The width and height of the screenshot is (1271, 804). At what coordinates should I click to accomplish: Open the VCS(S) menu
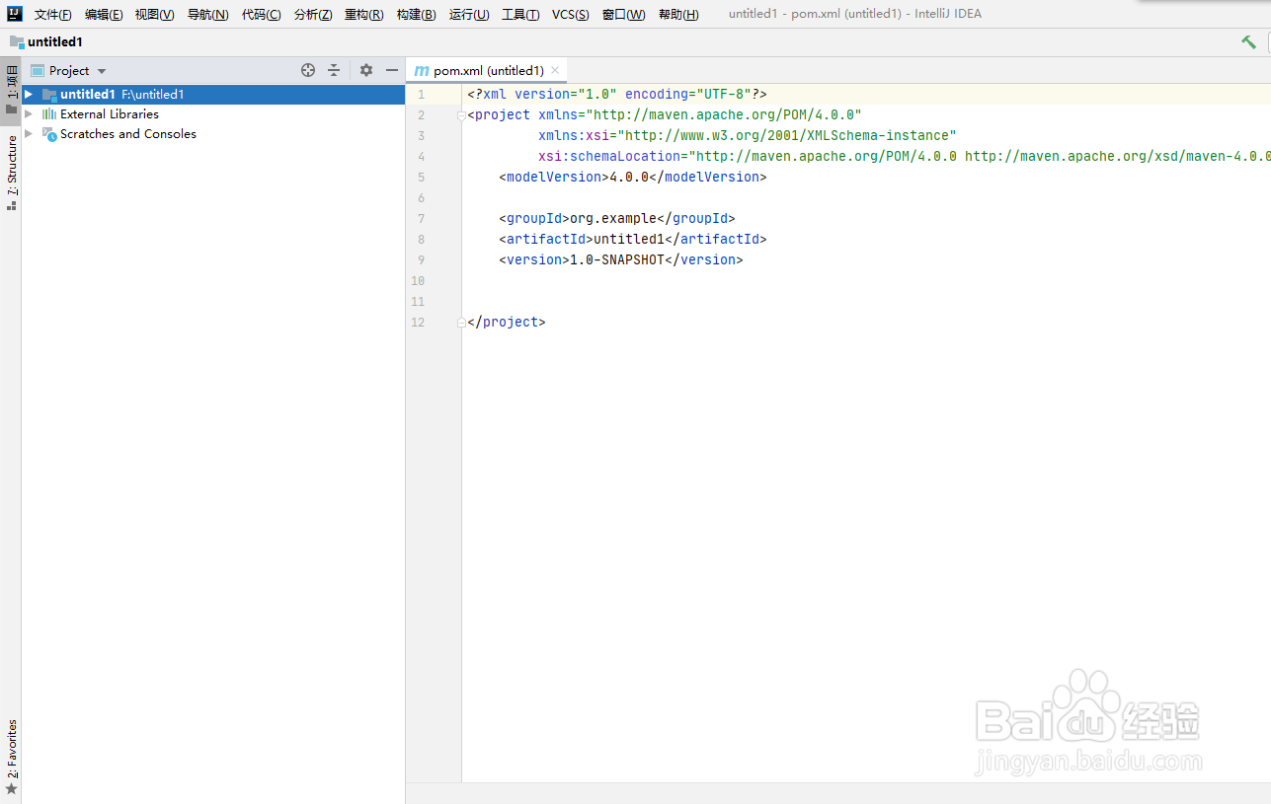pos(570,15)
